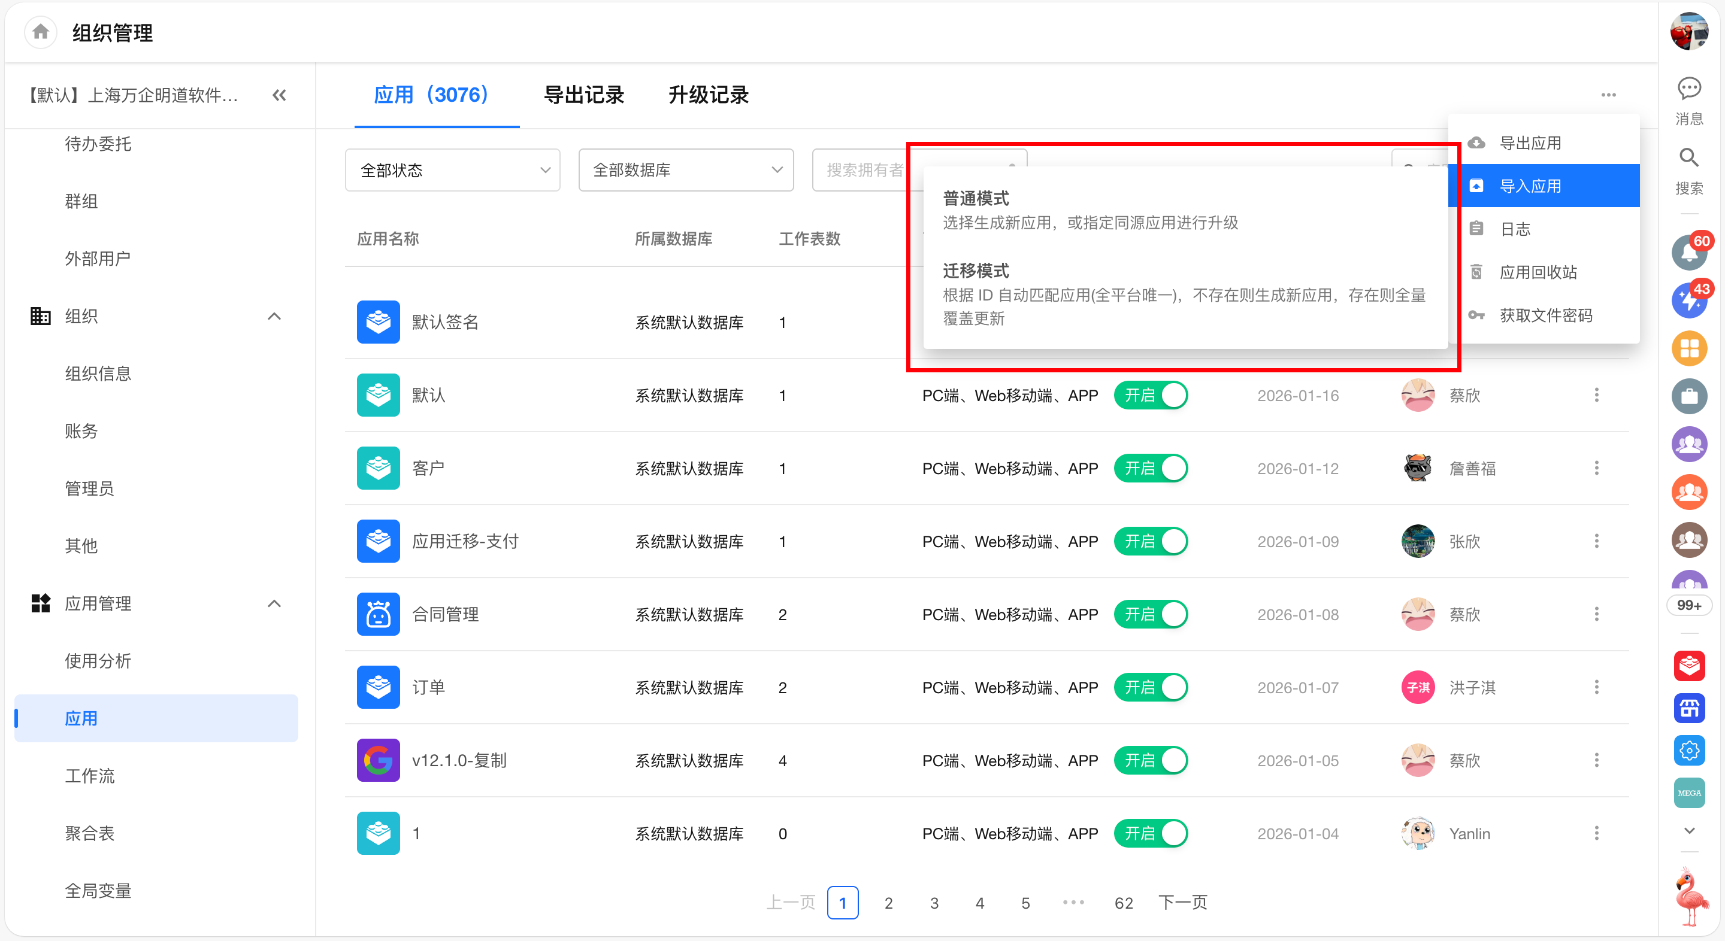The width and height of the screenshot is (1725, 941).
Task: Disable the 客户 app status switch
Action: pyautogui.click(x=1151, y=469)
